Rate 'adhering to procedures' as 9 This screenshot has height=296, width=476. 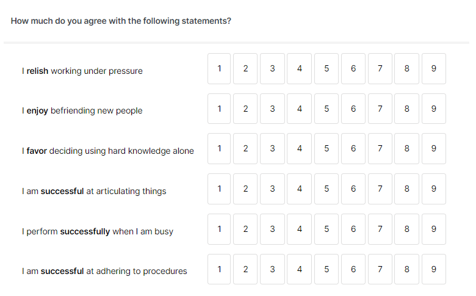click(434, 269)
